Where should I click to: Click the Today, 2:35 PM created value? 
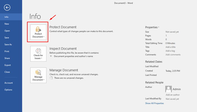click(173, 71)
